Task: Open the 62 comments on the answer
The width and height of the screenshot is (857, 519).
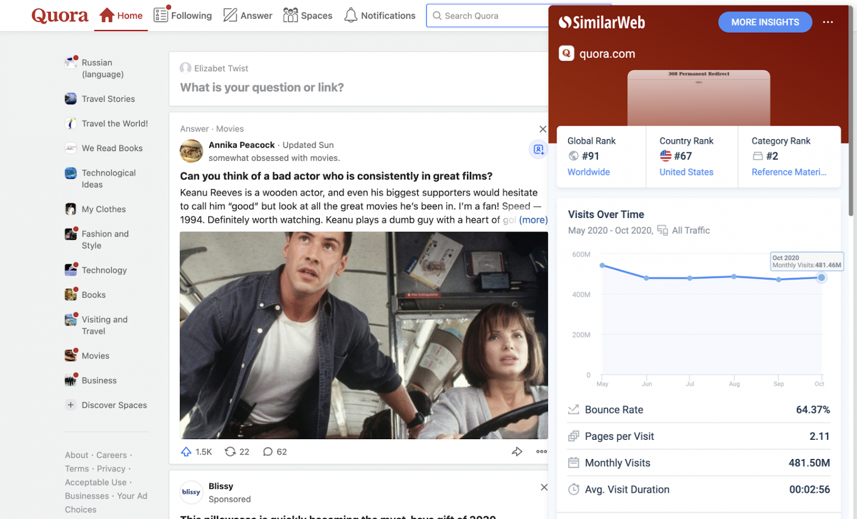Action: click(275, 452)
